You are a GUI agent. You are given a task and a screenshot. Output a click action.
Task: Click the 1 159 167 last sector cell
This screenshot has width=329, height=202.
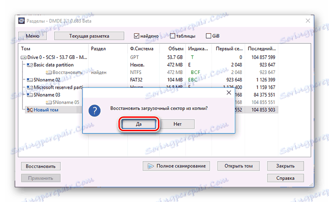click(265, 87)
